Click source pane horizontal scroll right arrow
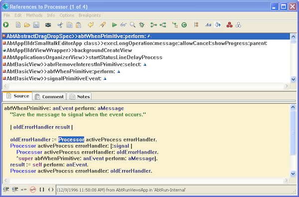 pos(287,180)
